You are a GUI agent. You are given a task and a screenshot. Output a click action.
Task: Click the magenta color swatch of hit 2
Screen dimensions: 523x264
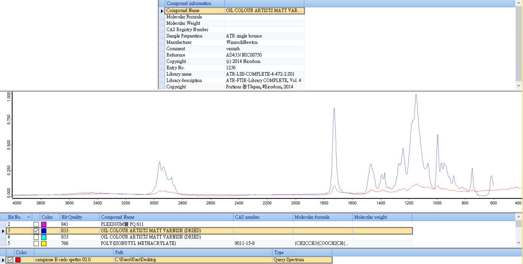tap(44, 224)
